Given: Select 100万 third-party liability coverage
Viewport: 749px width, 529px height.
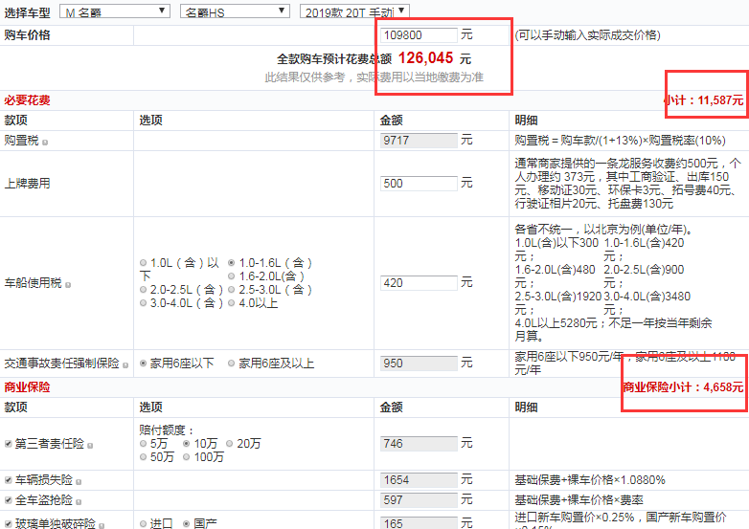Looking at the screenshot, I should (x=187, y=457).
